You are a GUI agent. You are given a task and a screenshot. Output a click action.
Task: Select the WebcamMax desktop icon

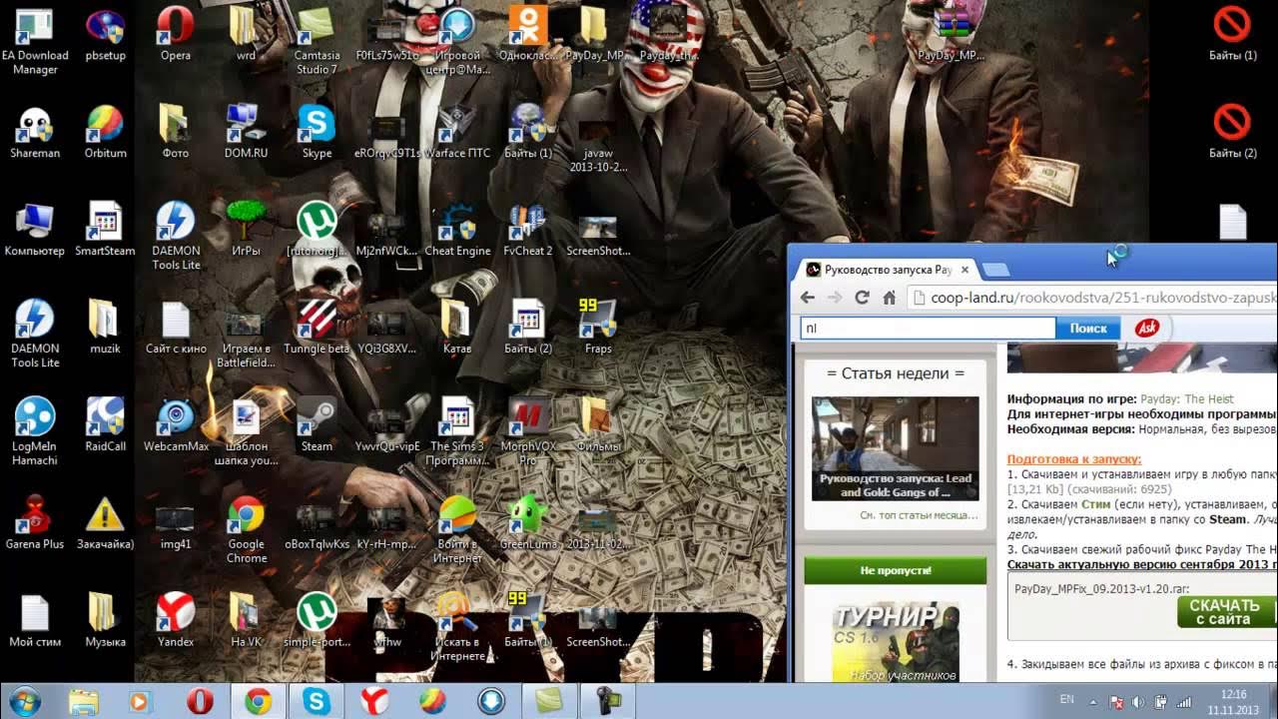click(x=176, y=426)
